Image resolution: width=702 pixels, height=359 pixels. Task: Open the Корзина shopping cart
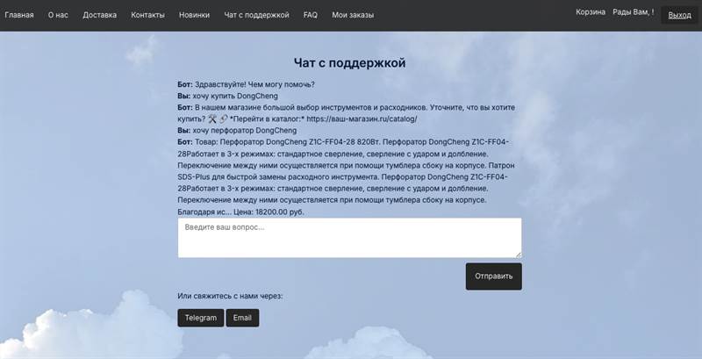point(591,12)
